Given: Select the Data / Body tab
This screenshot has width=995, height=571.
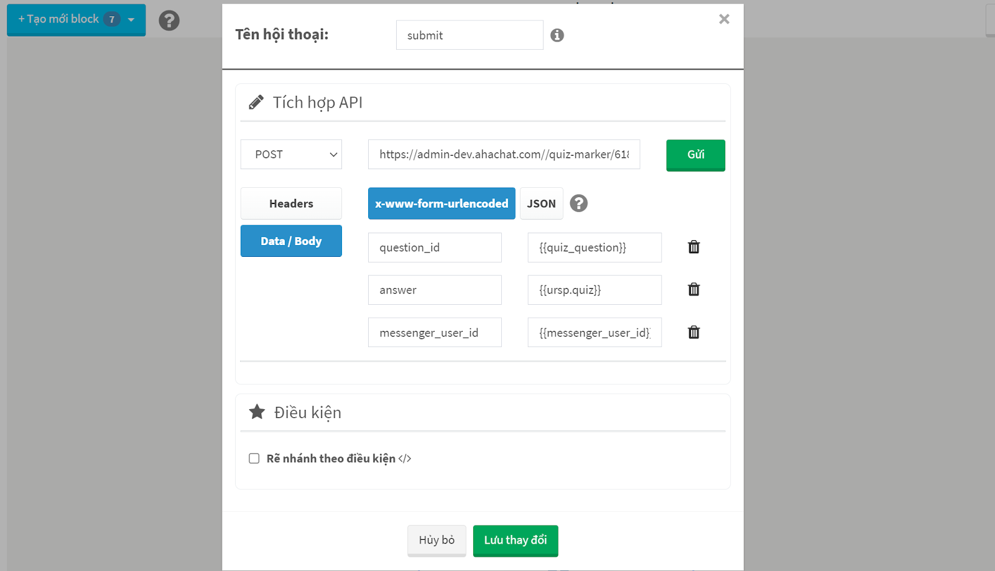Looking at the screenshot, I should pos(291,241).
